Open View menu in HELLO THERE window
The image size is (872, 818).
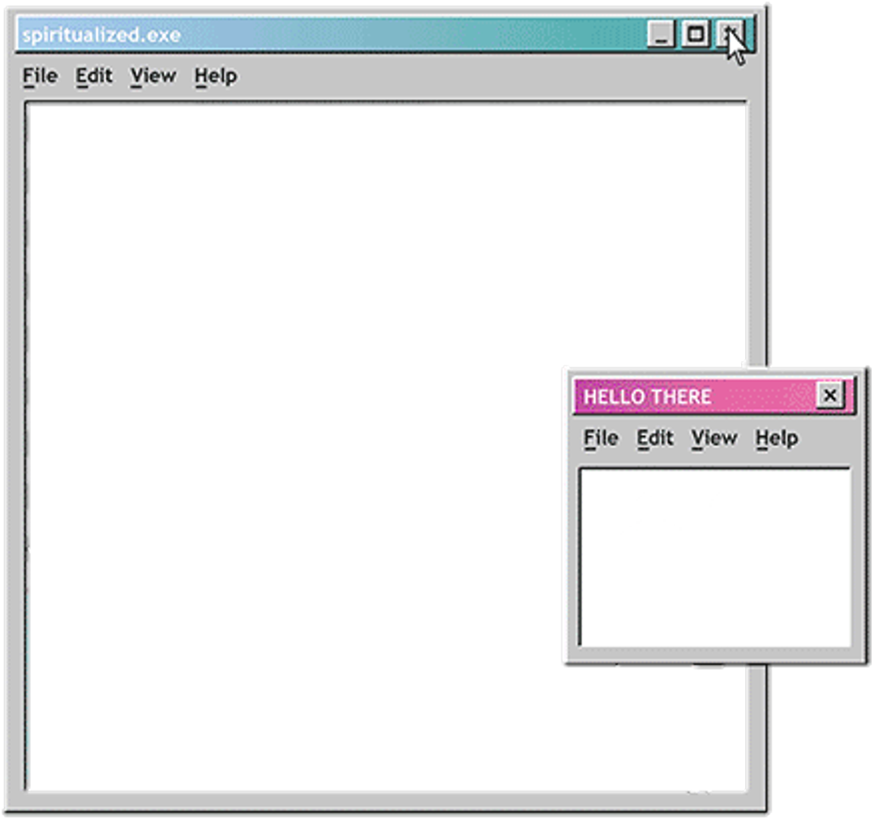point(714,438)
